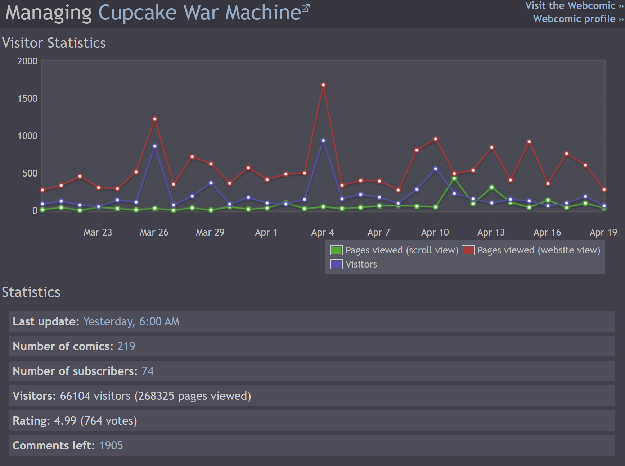This screenshot has width=625, height=466.
Task: Select the highest green scroll view data point
Action: (454, 178)
